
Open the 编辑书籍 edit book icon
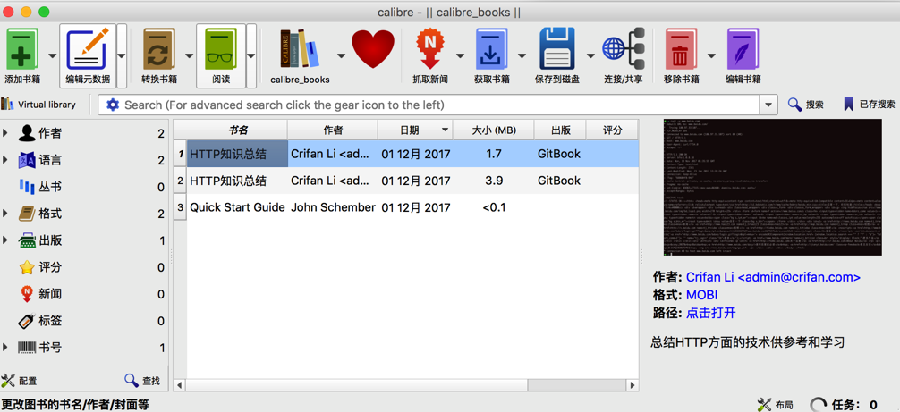(743, 49)
